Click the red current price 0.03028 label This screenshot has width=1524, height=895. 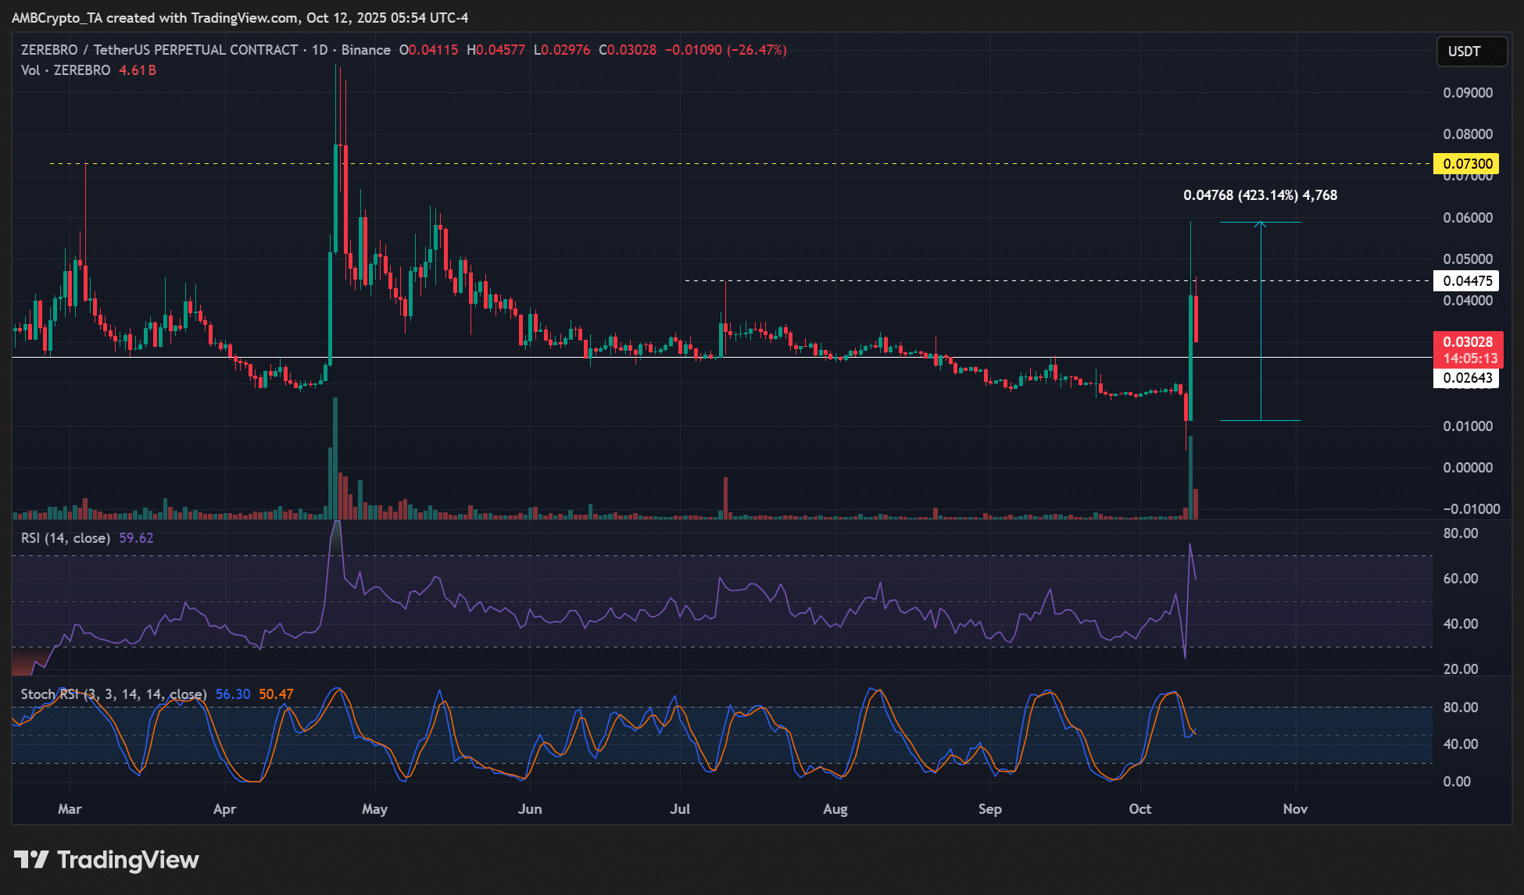[x=1467, y=342]
